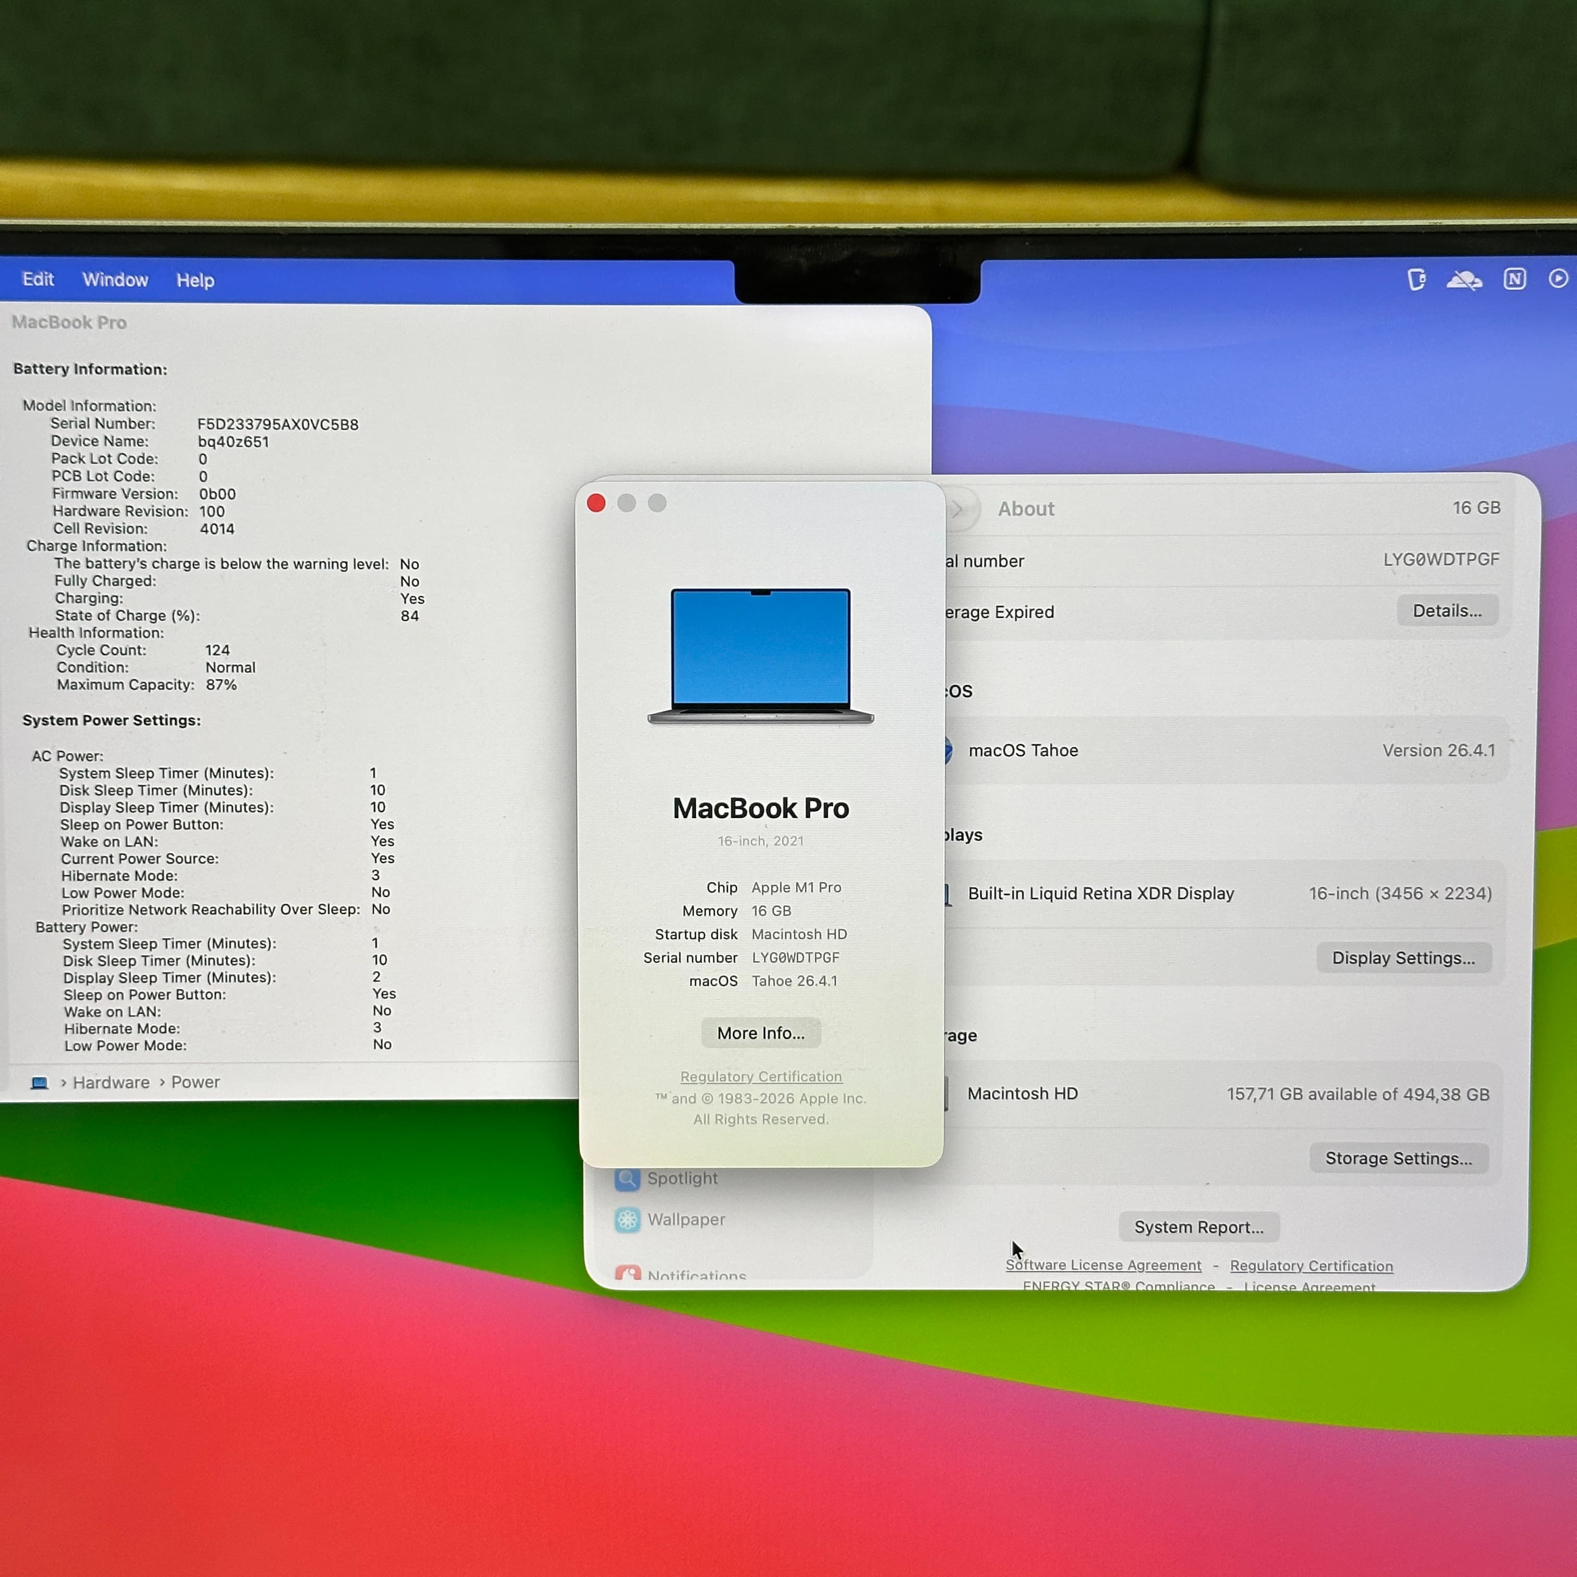Open the Edit menu
This screenshot has height=1577, width=1577.
pos(39,279)
